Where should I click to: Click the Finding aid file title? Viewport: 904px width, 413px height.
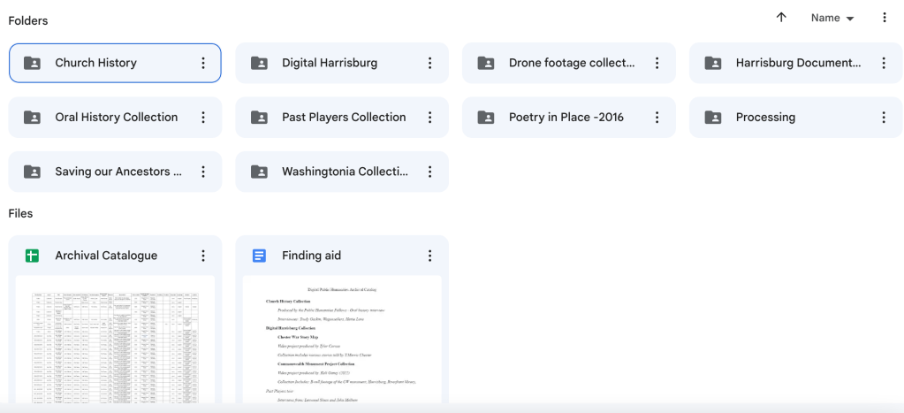click(311, 256)
